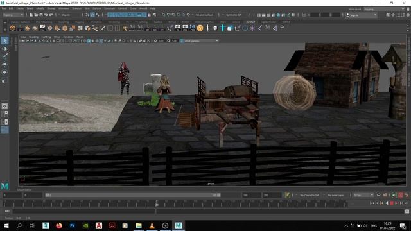Toggle Snap to curves magnet
Screen dimensions: 411x231
[x=168, y=15]
